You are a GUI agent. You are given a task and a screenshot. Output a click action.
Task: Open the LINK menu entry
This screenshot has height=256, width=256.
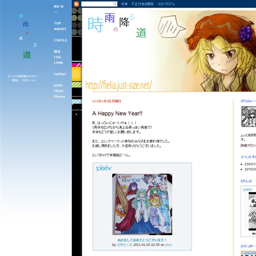pos(58,62)
